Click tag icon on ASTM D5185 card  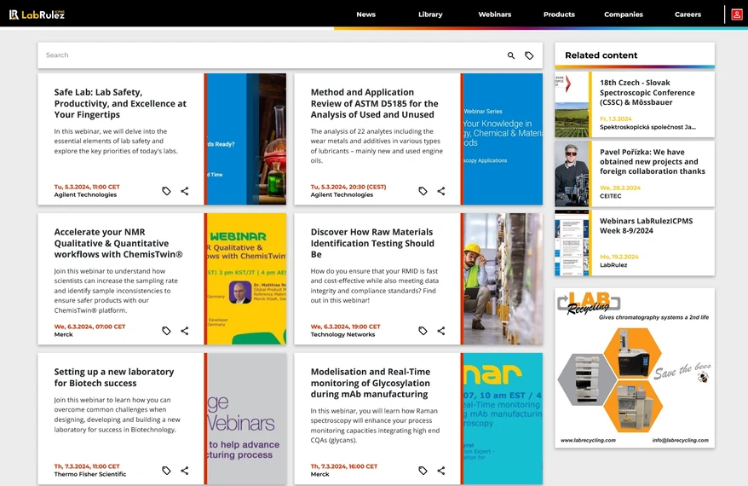[423, 191]
